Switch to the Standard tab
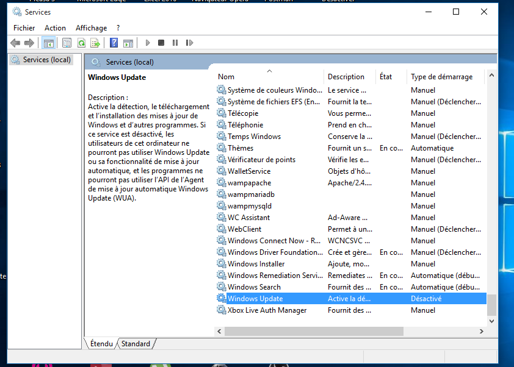514x367 pixels. (136, 343)
